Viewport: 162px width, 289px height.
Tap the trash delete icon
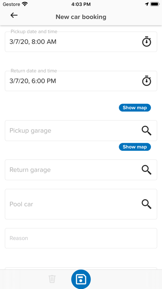pos(52,279)
